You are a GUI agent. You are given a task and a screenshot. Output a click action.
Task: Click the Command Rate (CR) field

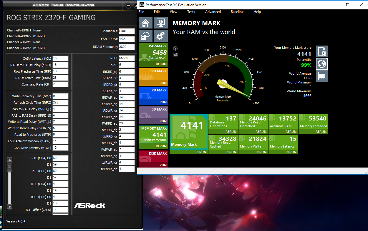[x=60, y=84]
